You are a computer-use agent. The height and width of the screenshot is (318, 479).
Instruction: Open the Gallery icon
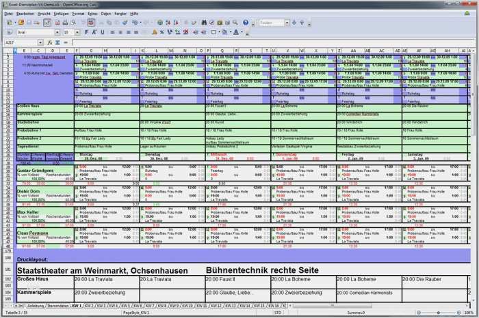coord(220,23)
